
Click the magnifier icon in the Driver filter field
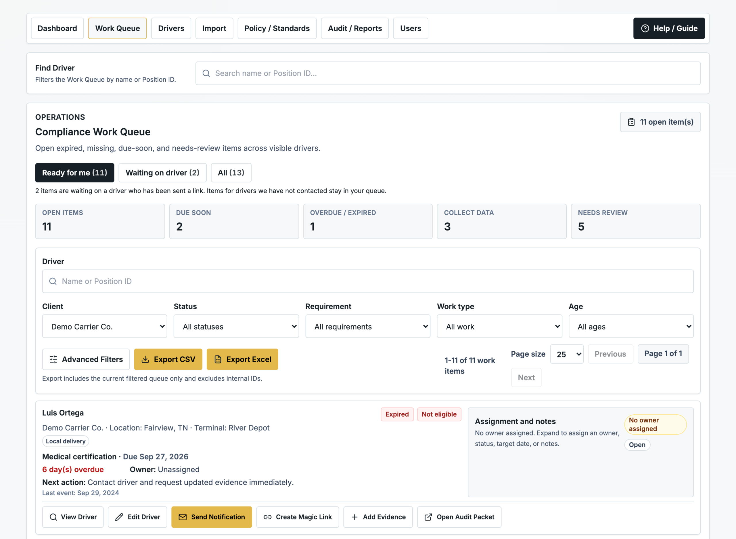pos(53,281)
